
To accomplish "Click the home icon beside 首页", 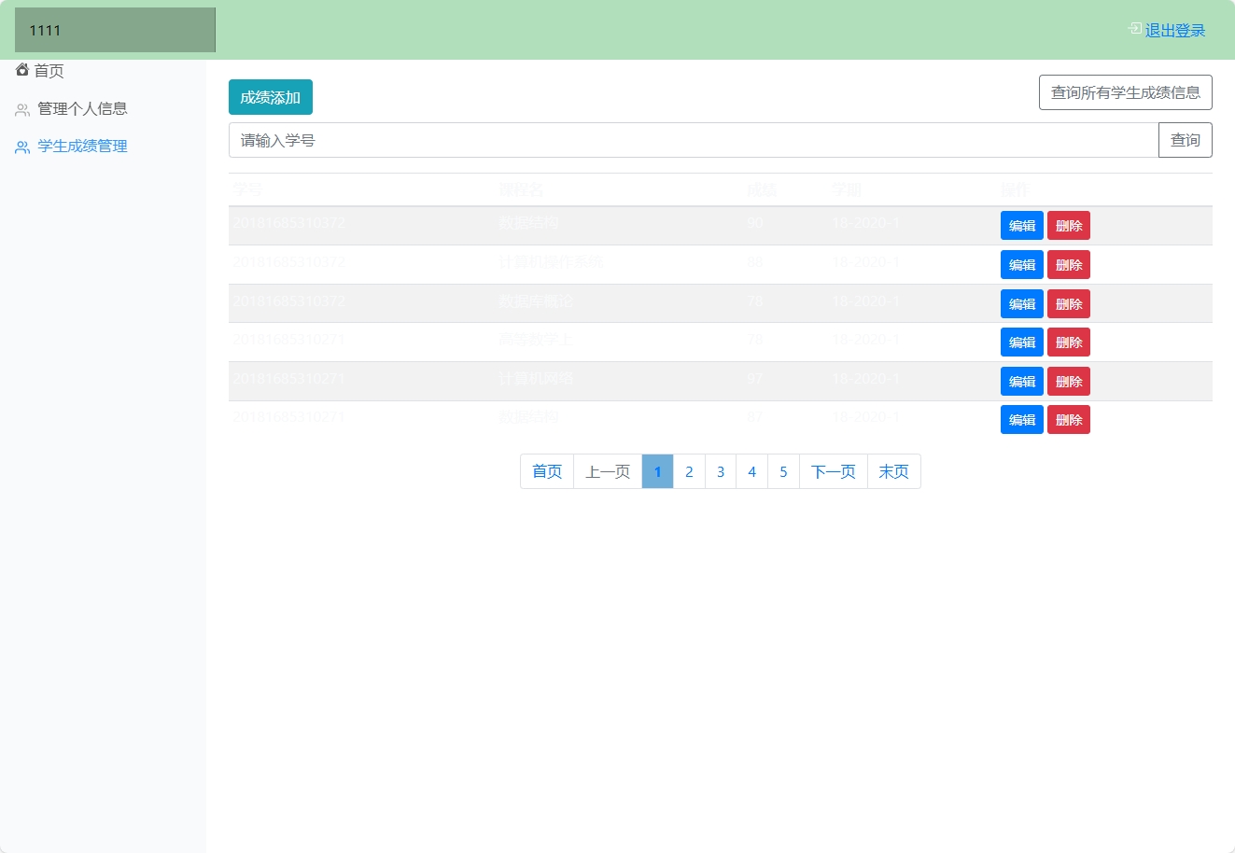I will pyautogui.click(x=22, y=69).
